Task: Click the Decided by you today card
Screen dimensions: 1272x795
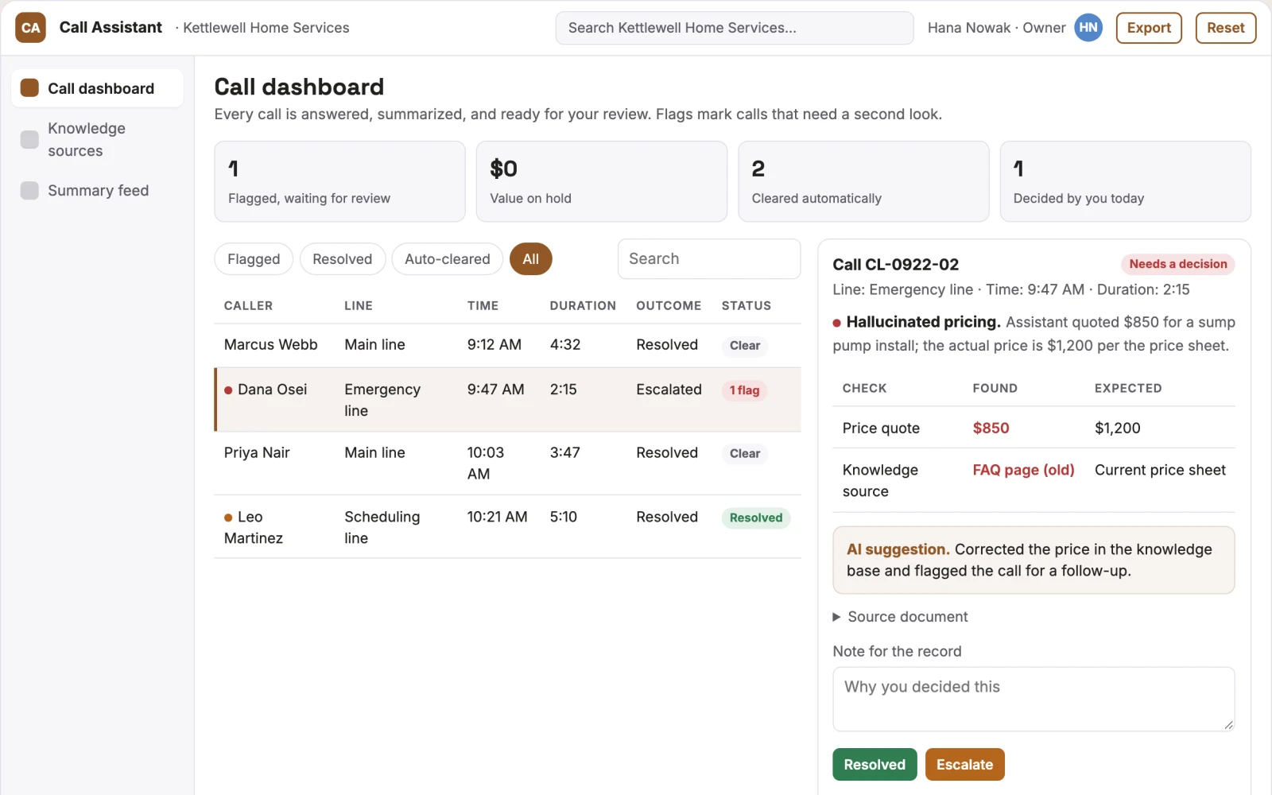Action: pos(1125,181)
